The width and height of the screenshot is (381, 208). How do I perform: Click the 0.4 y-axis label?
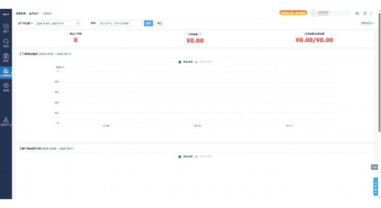coord(57,103)
